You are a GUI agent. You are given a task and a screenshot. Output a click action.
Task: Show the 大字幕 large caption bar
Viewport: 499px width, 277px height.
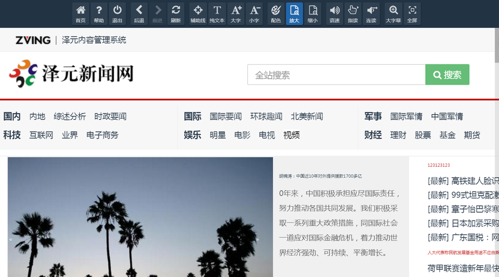coord(393,13)
